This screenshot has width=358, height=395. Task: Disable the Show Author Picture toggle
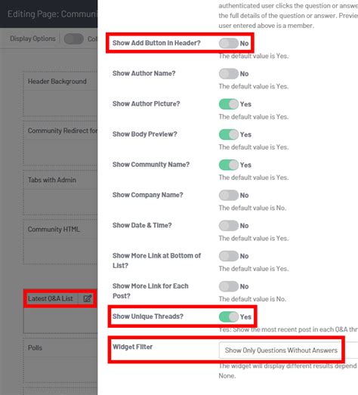[x=229, y=104]
